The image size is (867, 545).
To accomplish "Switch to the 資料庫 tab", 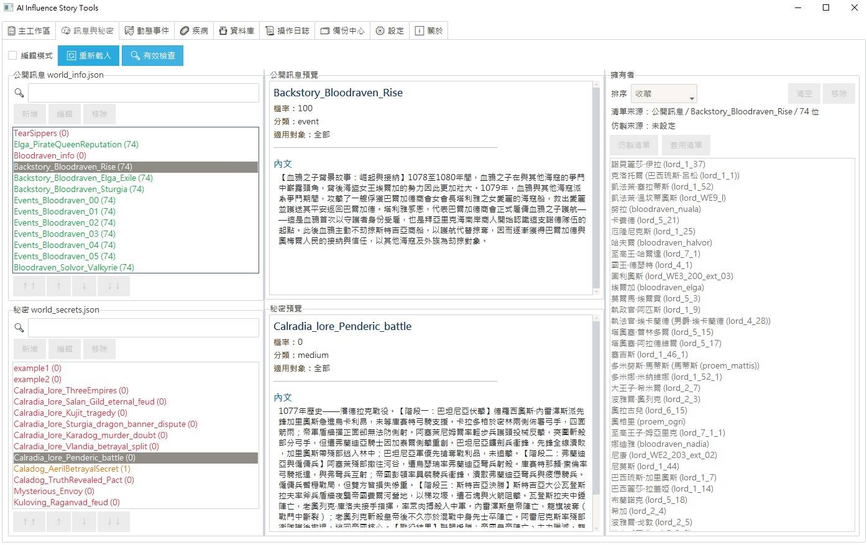I will pyautogui.click(x=236, y=30).
